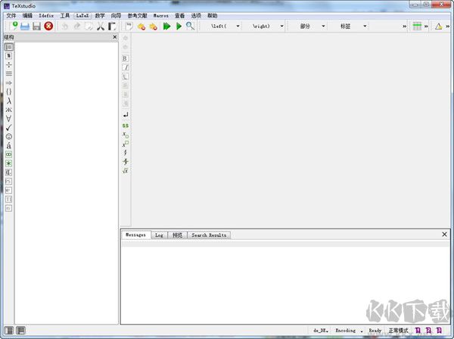
Task: Click the Paste clipboard icon
Action: (112, 26)
